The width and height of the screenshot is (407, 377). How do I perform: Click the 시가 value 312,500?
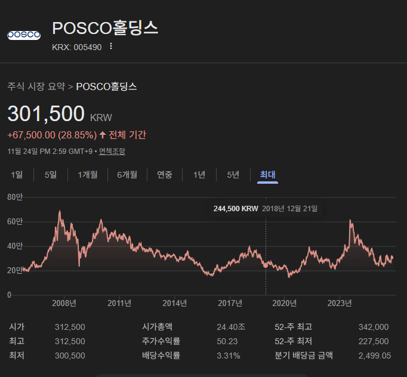tap(70, 327)
